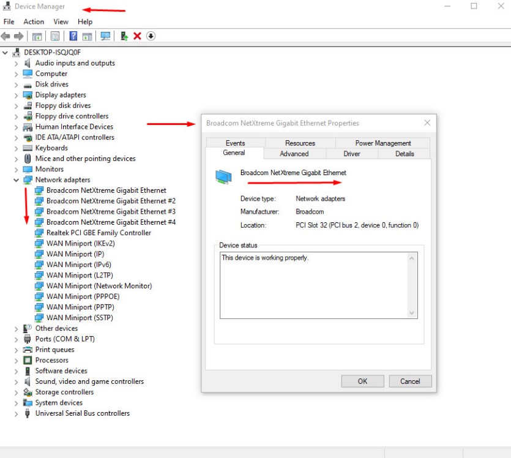511x458 pixels.
Task: Click OK in the Properties dialog
Action: point(363,381)
